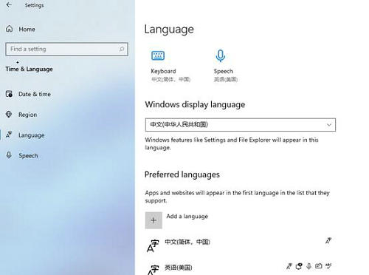Focus the Find a setting search box
The width and height of the screenshot is (369, 275).
coord(66,49)
